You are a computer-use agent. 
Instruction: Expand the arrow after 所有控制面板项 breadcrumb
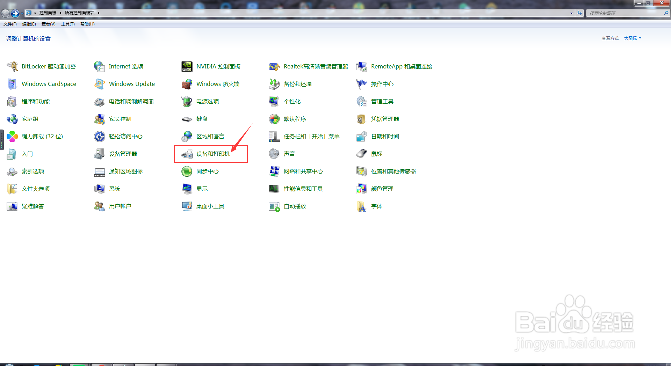pyautogui.click(x=99, y=13)
